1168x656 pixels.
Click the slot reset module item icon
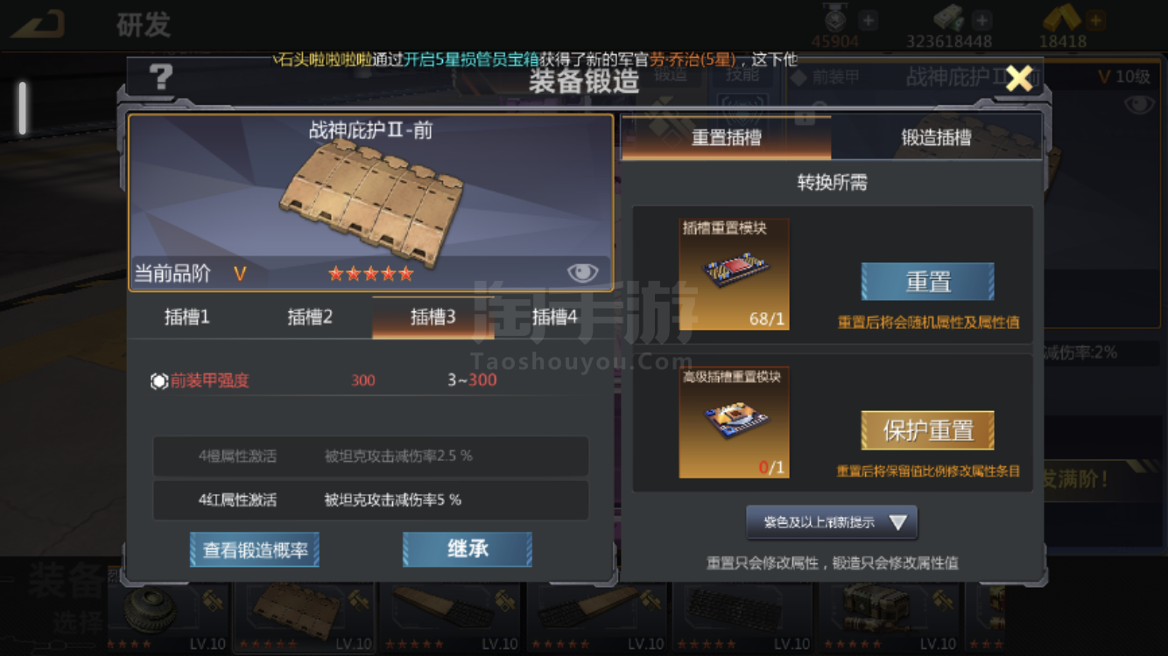[734, 274]
